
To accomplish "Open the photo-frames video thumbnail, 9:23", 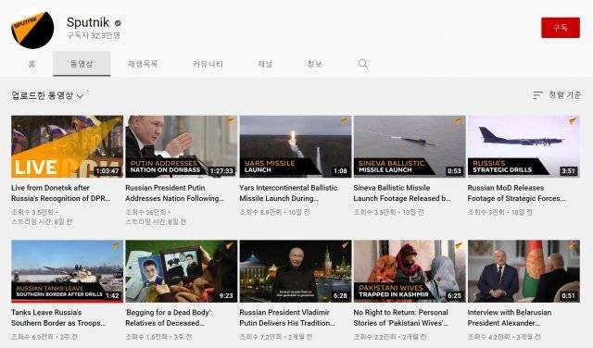I will [182, 271].
